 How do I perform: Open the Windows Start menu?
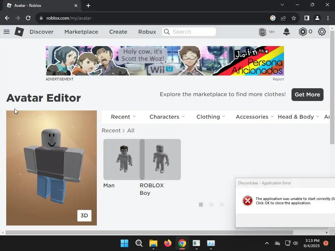(124, 243)
